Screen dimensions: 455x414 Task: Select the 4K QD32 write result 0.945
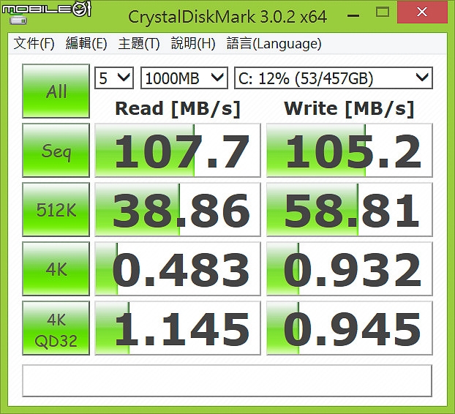tap(350, 328)
